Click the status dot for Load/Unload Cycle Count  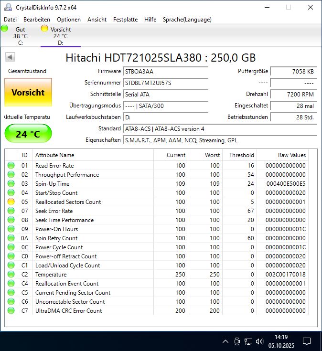point(11,265)
